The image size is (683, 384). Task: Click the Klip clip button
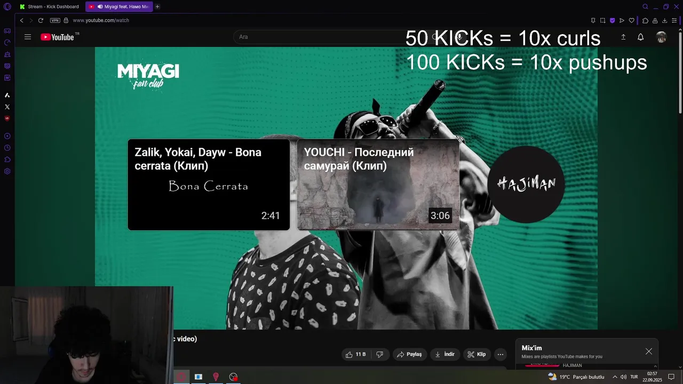click(476, 354)
